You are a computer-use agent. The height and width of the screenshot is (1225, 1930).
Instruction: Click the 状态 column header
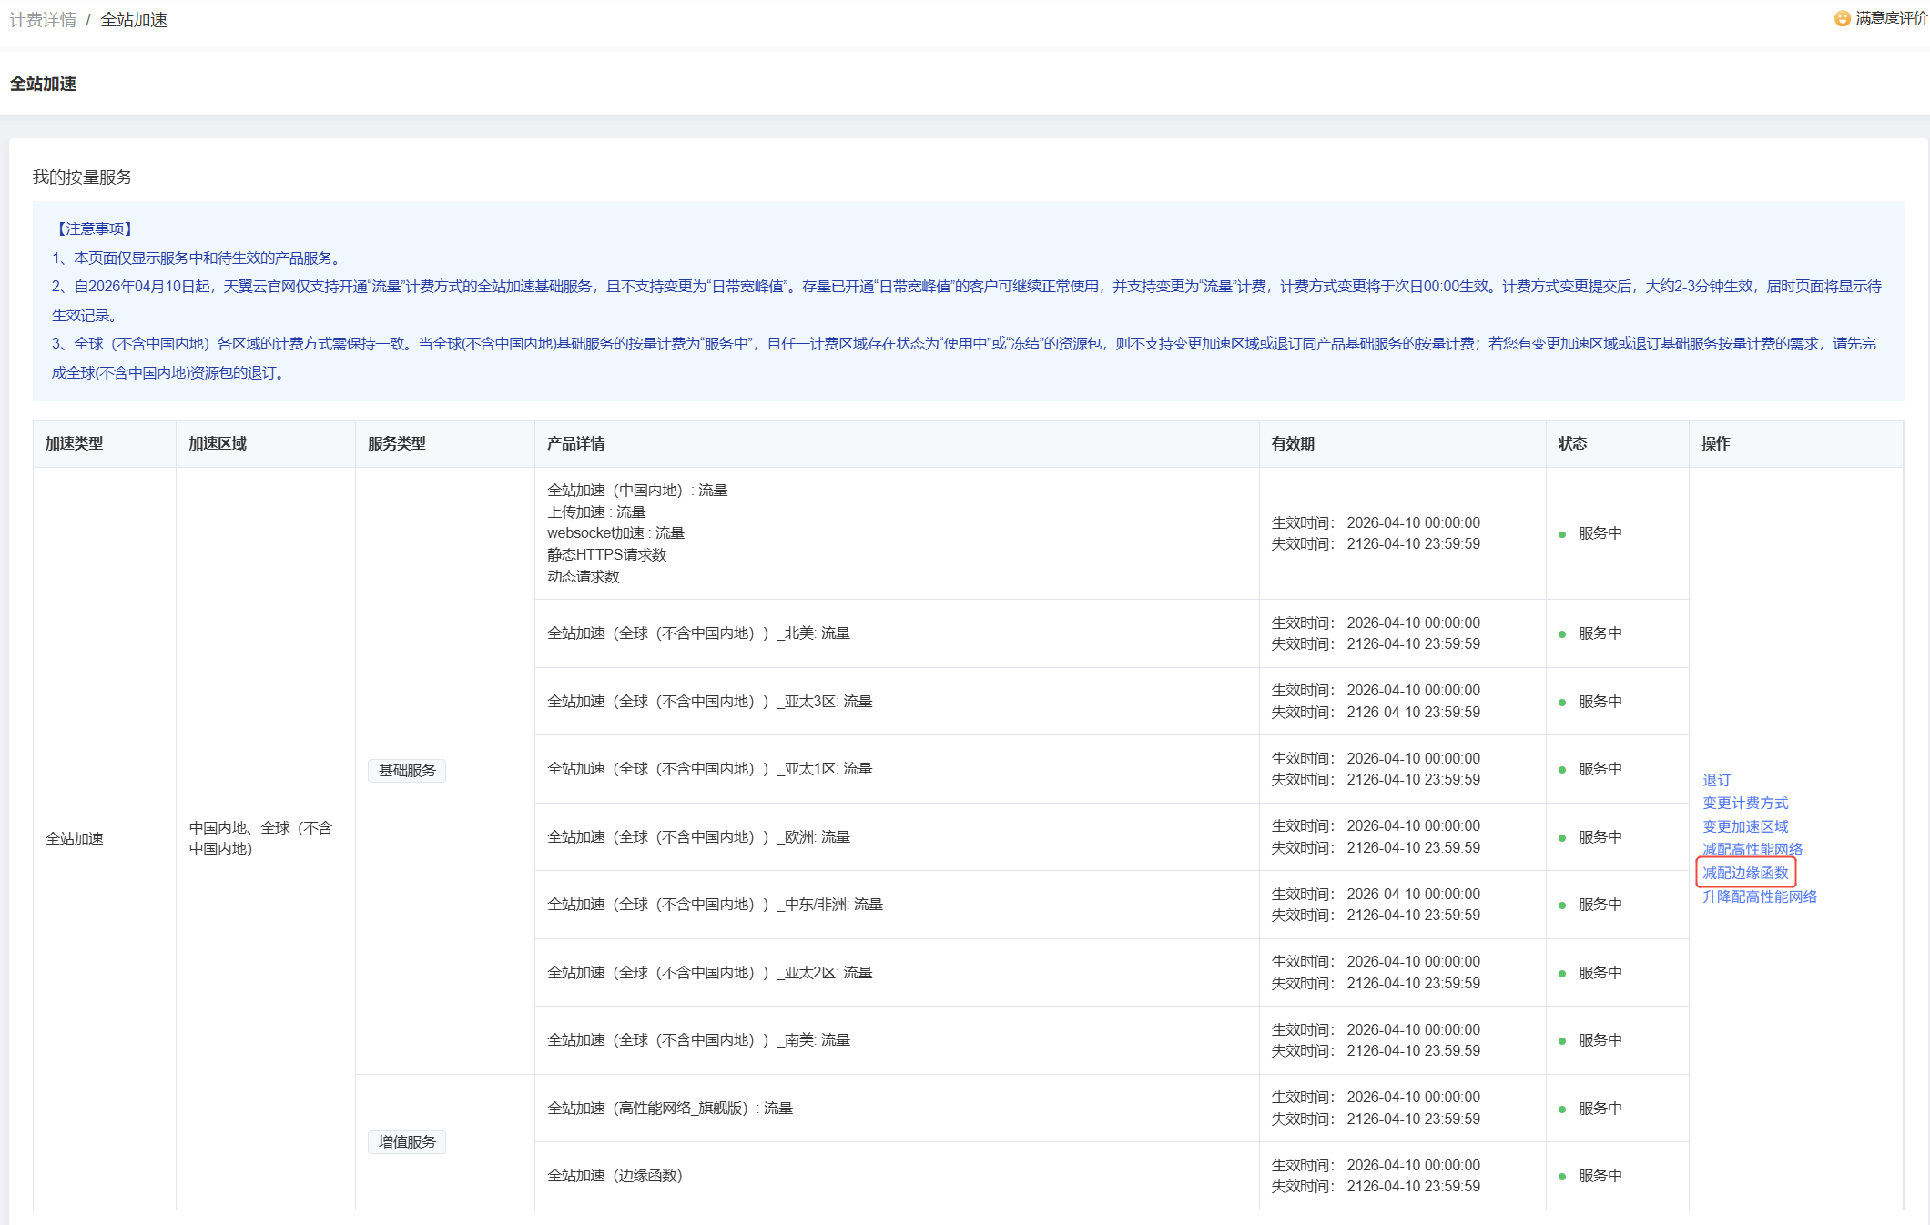(1571, 443)
